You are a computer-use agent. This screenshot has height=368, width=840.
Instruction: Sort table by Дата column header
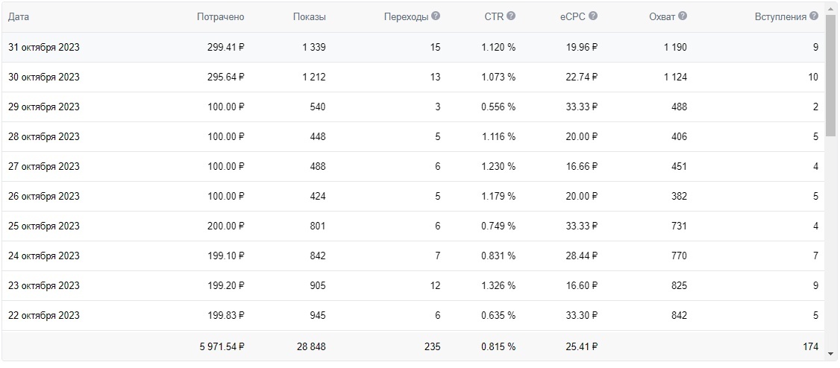tap(19, 17)
